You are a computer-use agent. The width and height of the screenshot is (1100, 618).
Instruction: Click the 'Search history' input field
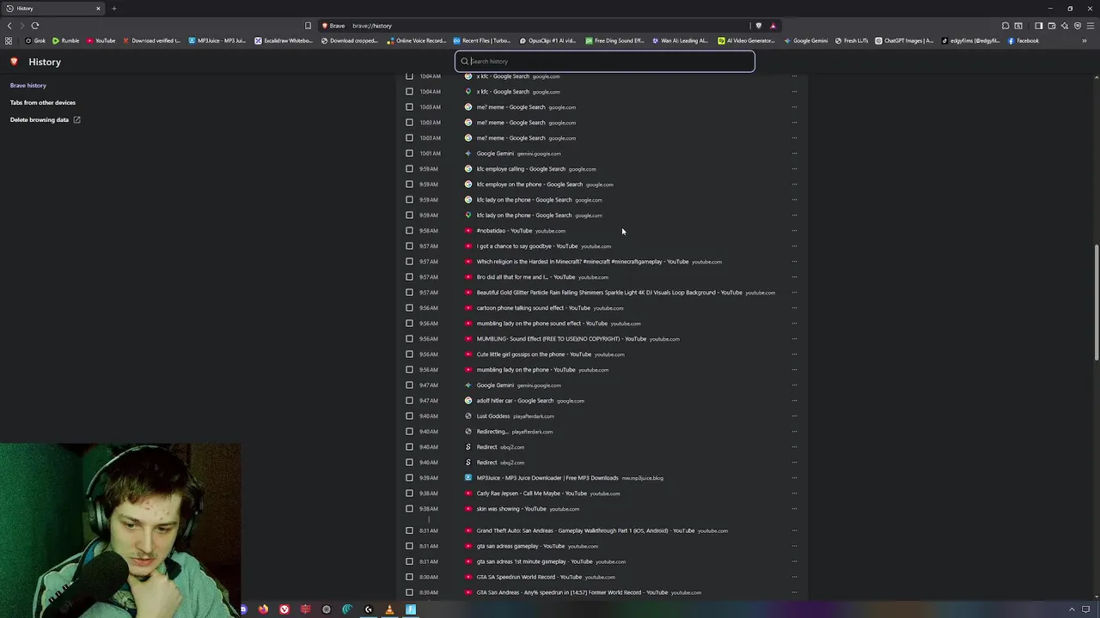point(605,61)
